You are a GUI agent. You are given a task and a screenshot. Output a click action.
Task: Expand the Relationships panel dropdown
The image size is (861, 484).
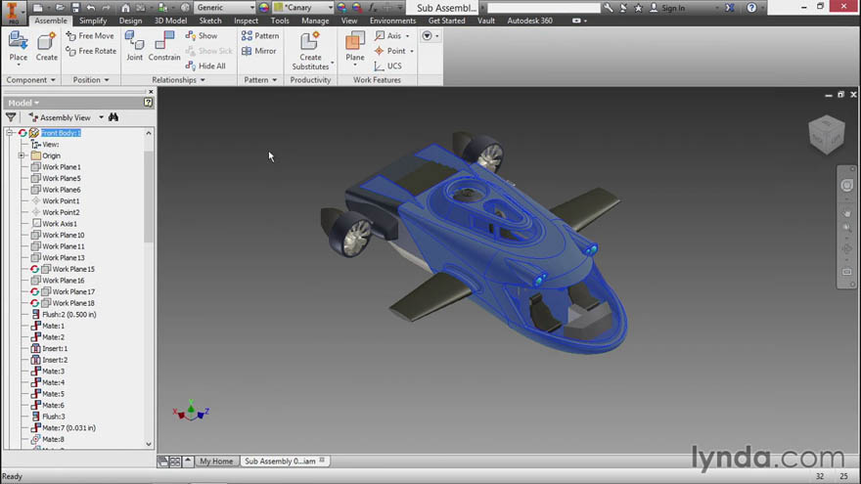tap(178, 80)
